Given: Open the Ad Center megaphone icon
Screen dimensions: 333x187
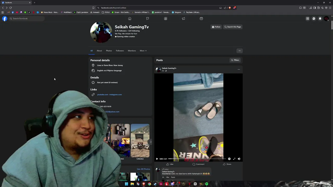Looking at the screenshot, I should tap(183, 18).
